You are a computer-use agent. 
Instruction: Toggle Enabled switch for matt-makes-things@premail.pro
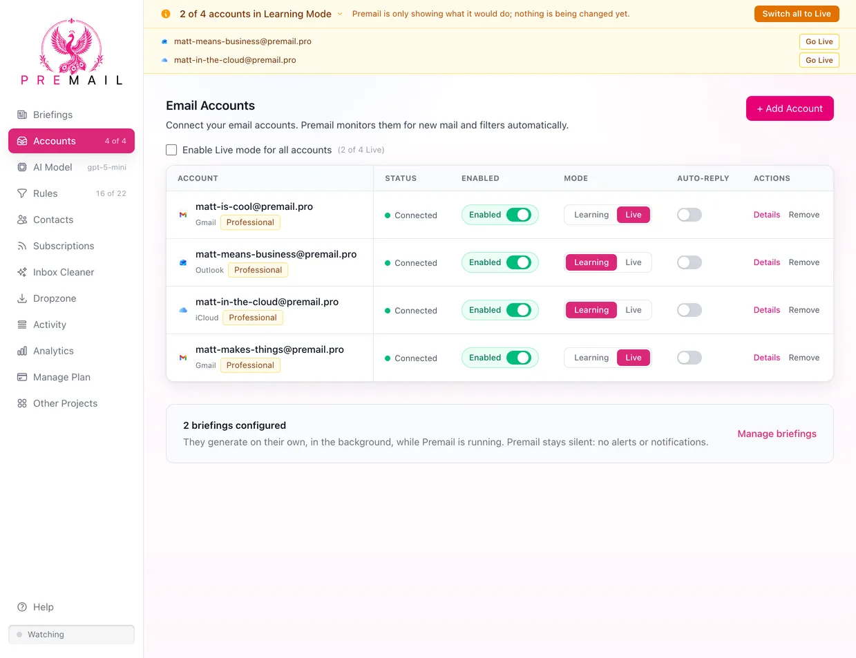coord(519,358)
